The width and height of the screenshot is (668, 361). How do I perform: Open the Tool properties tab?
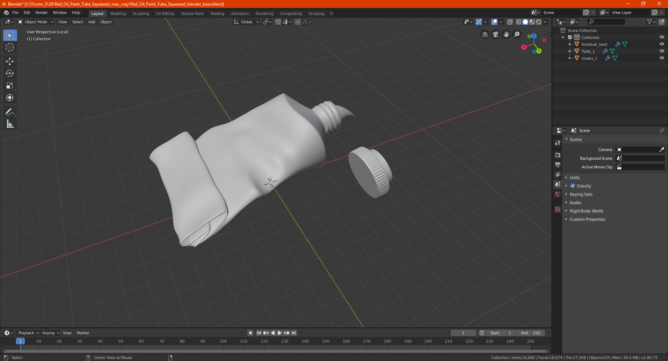click(x=558, y=142)
